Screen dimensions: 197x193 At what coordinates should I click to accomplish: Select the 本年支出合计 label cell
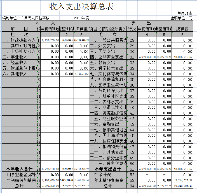(x=108, y=169)
